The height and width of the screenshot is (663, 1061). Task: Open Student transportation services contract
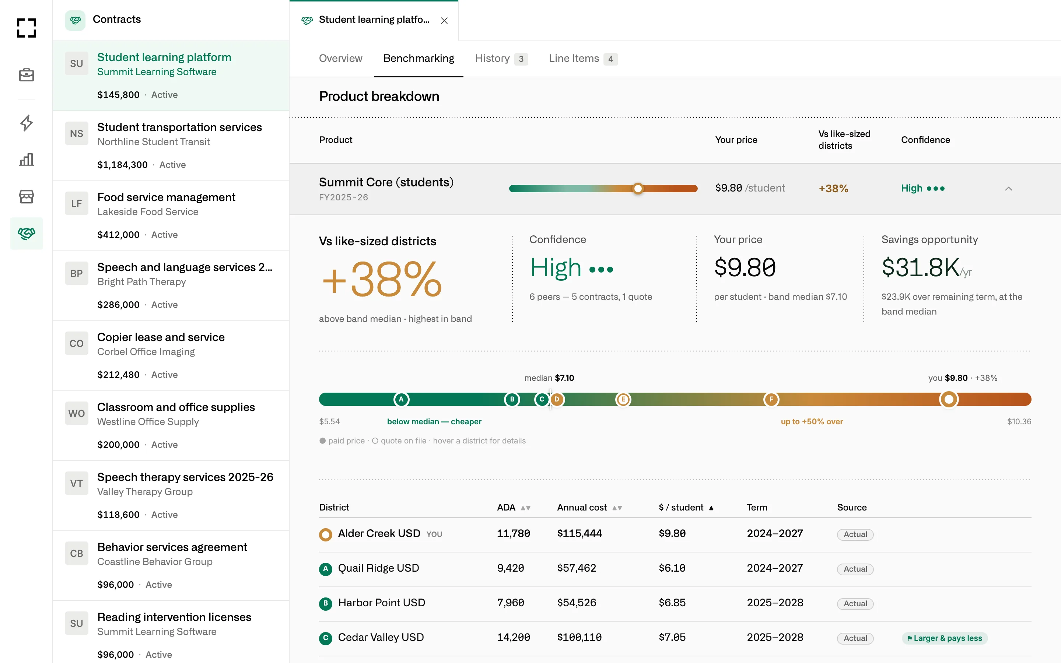point(171,145)
